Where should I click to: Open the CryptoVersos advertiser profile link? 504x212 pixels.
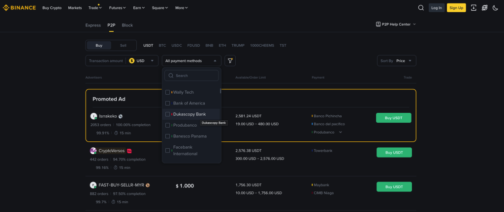coord(112,151)
